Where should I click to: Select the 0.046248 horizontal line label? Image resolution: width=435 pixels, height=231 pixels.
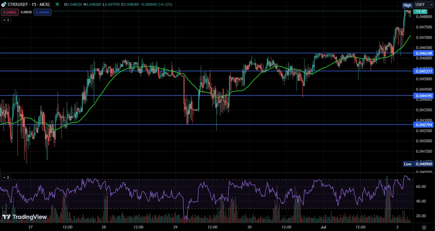tap(423, 53)
